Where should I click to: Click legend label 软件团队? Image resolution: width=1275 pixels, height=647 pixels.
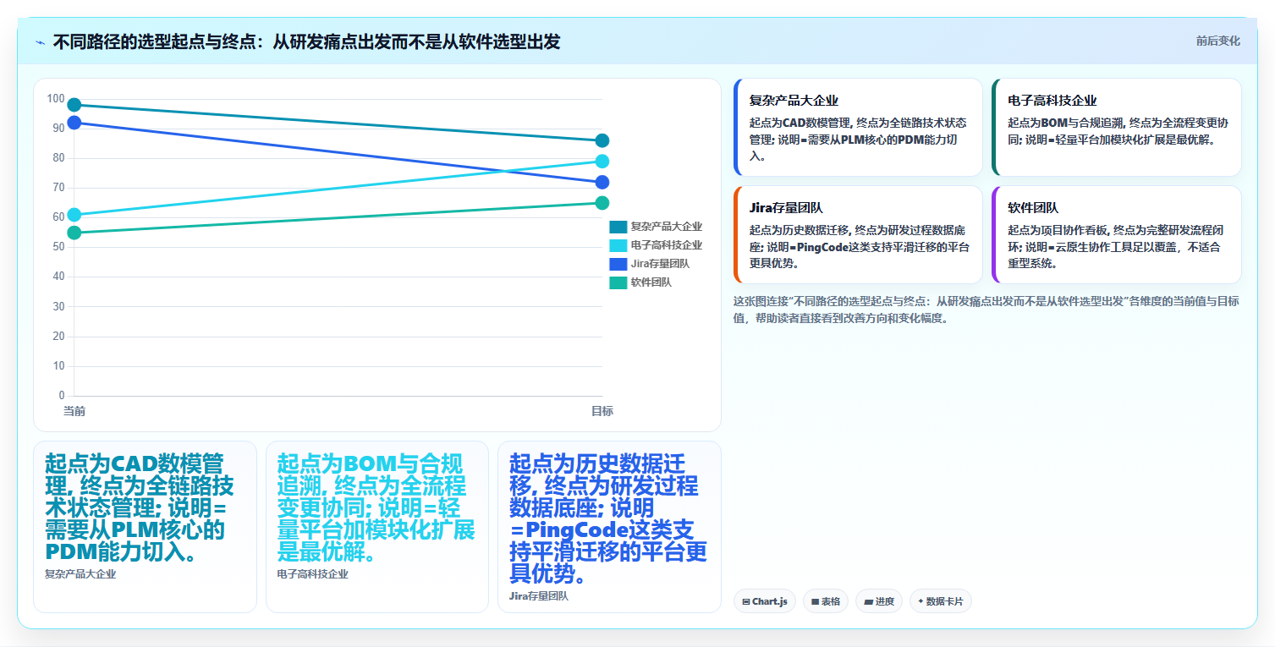(651, 282)
